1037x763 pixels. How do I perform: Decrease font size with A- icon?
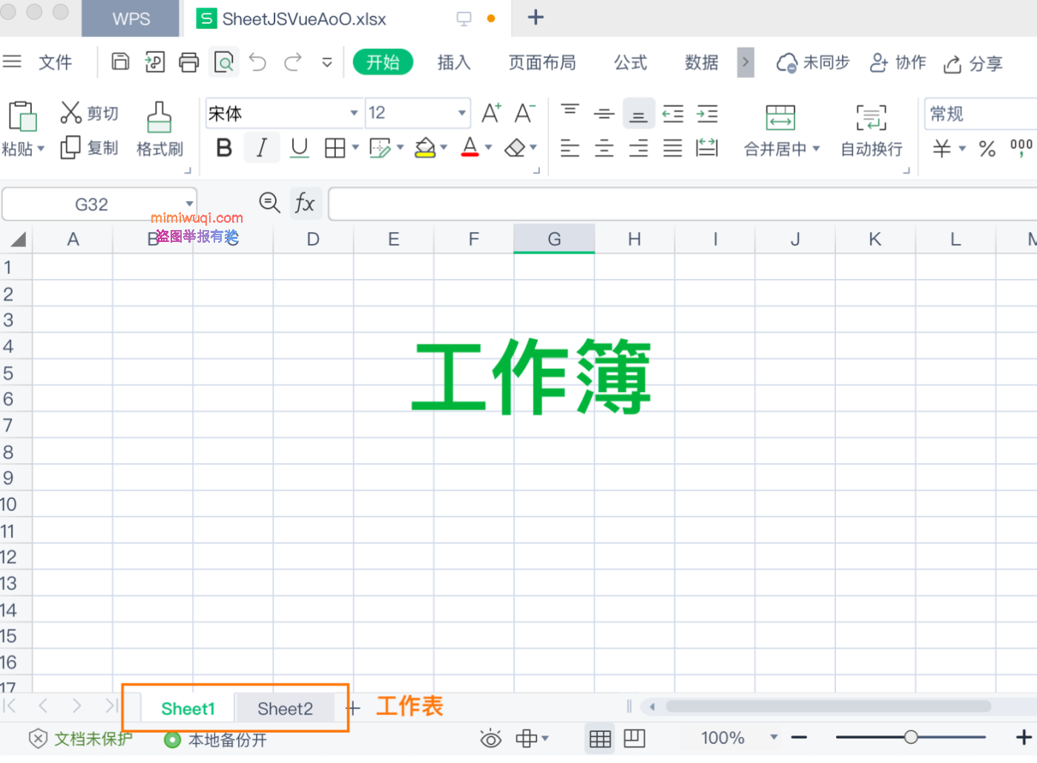click(x=524, y=113)
